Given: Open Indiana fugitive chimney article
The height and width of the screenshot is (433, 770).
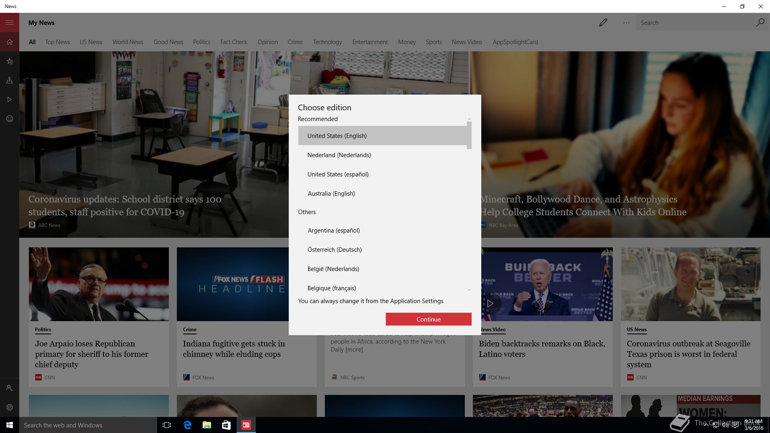Looking at the screenshot, I should (x=234, y=349).
